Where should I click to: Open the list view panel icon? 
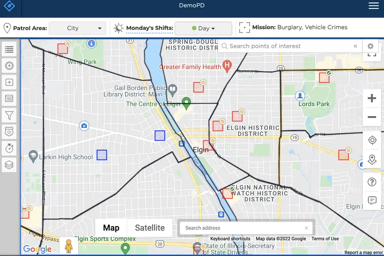9,49
